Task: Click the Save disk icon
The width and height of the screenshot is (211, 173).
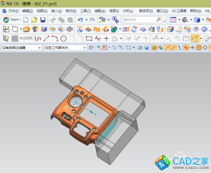Action: (x=43, y=20)
